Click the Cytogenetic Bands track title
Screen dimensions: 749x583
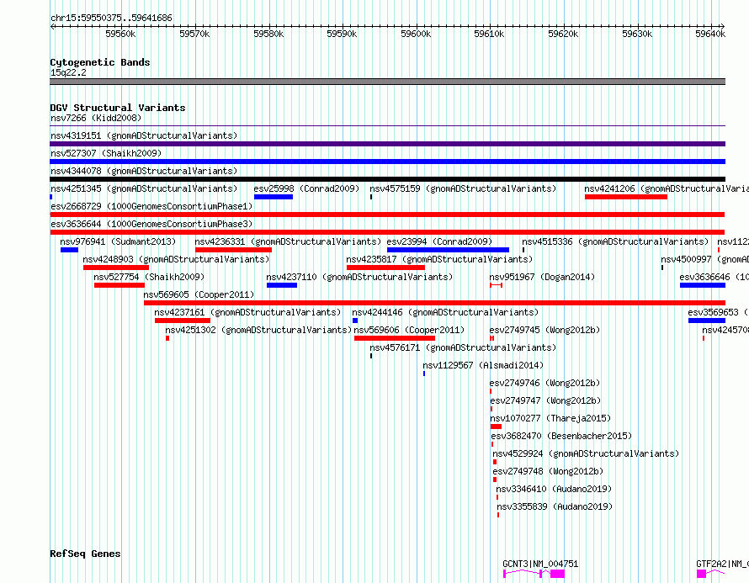click(100, 62)
